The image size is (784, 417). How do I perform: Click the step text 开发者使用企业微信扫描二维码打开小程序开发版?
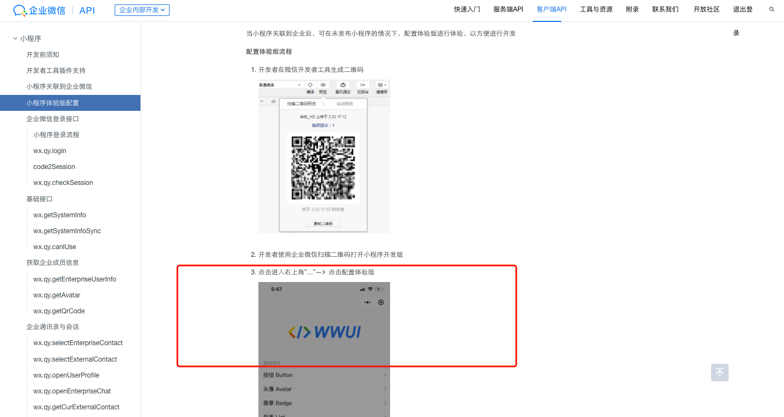(x=331, y=255)
